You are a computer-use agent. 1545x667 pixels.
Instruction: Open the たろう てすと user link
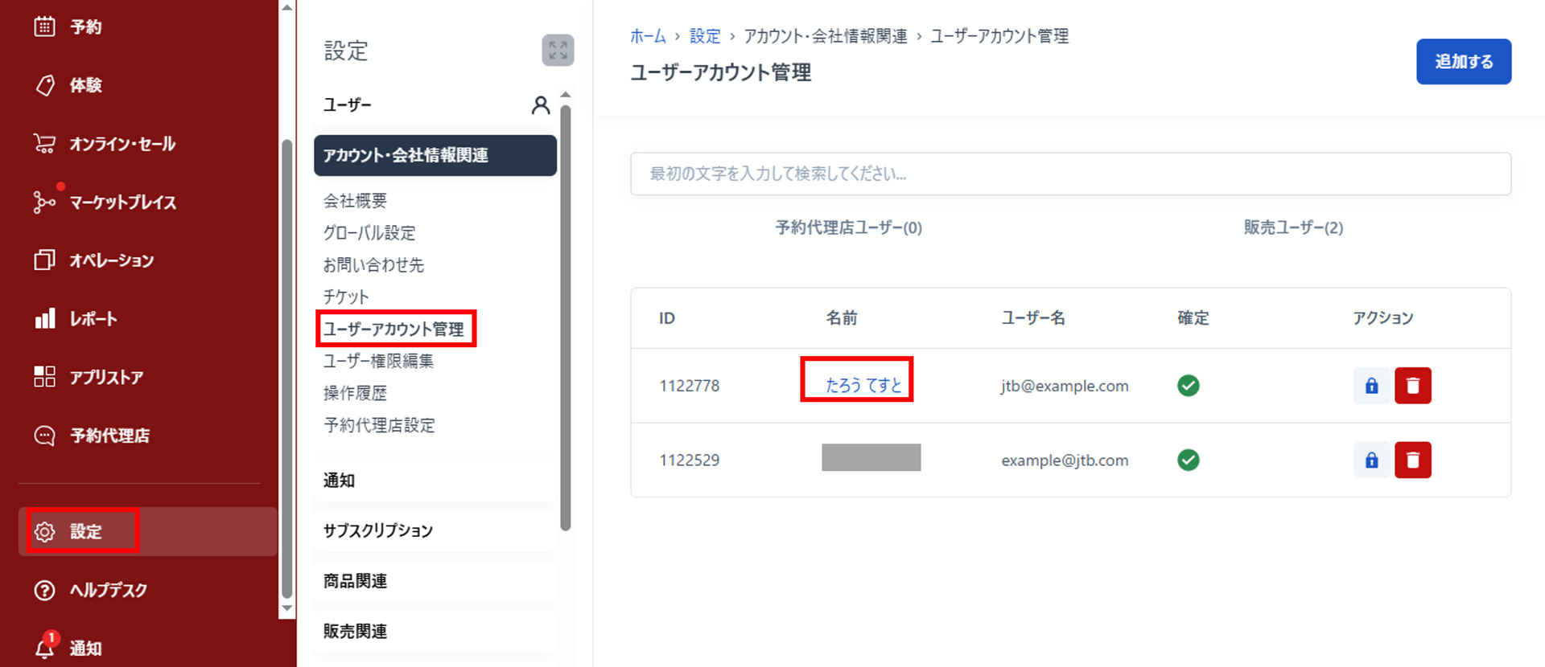(x=863, y=386)
